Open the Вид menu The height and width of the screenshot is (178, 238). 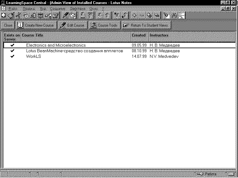coord(43,9)
